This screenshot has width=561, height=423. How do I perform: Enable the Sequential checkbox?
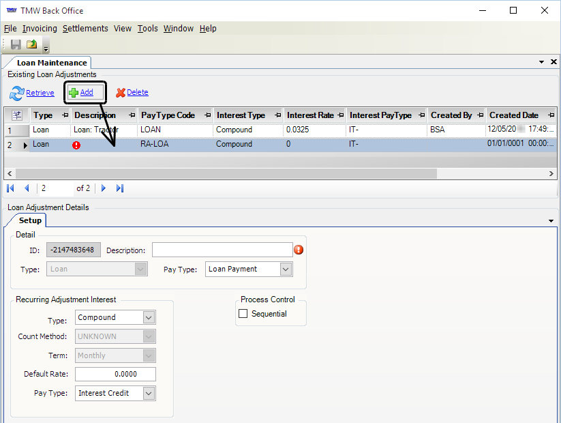(x=243, y=314)
